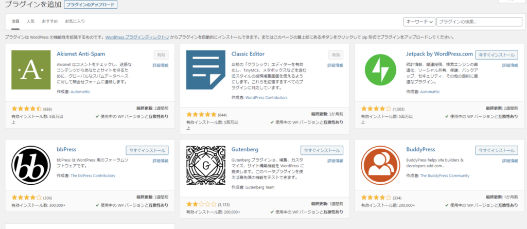The width and height of the screenshot is (527, 229).
Task: Click the Gutenberg title link
Action: [x=244, y=149]
